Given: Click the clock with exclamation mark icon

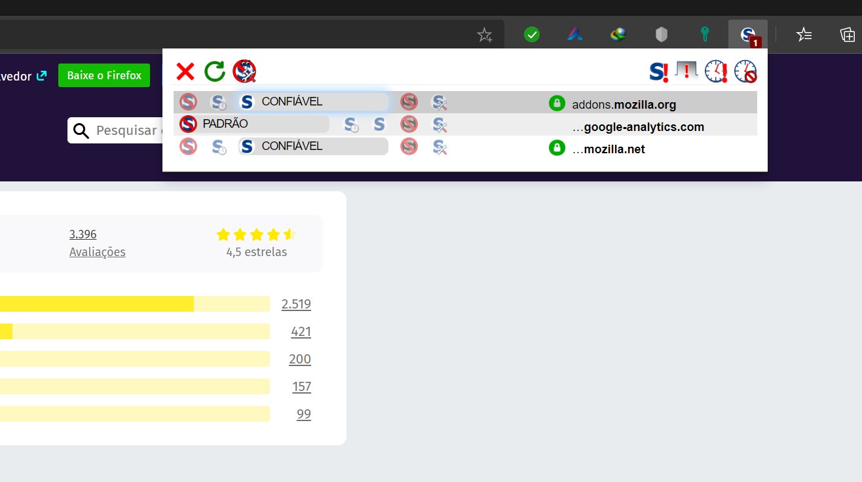Looking at the screenshot, I should (716, 71).
